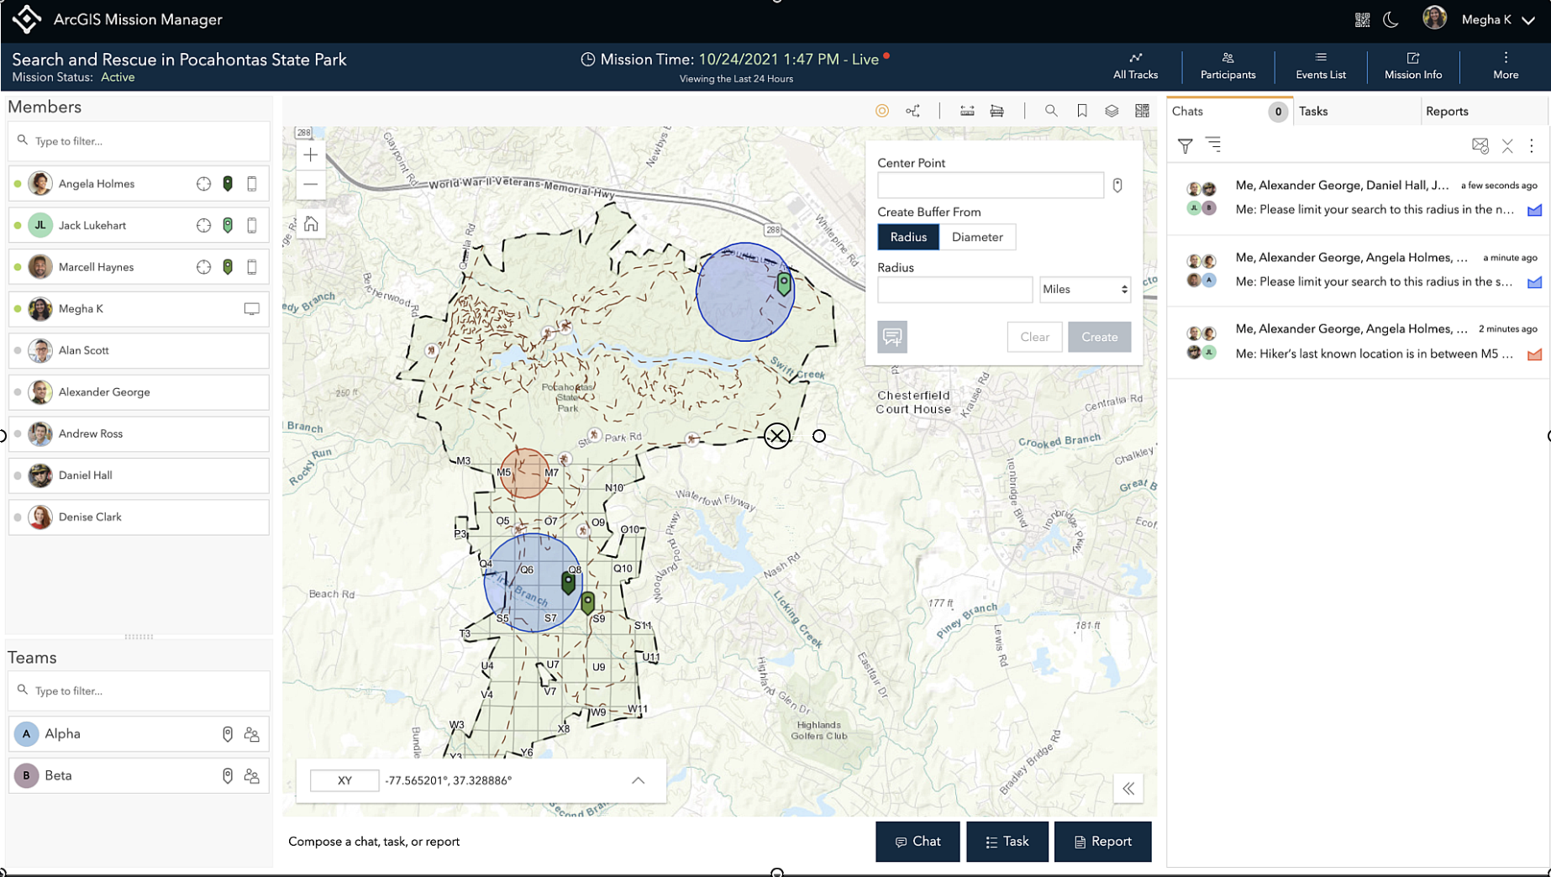The height and width of the screenshot is (877, 1551).
Task: Click the ArcGIS Mission Manager logo
Action: coord(27,19)
